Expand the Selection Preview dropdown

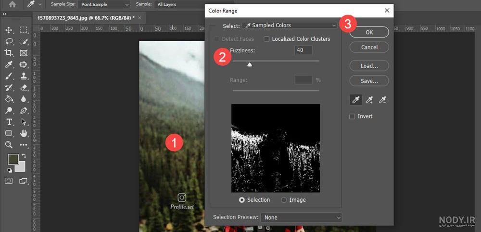[x=301, y=218]
